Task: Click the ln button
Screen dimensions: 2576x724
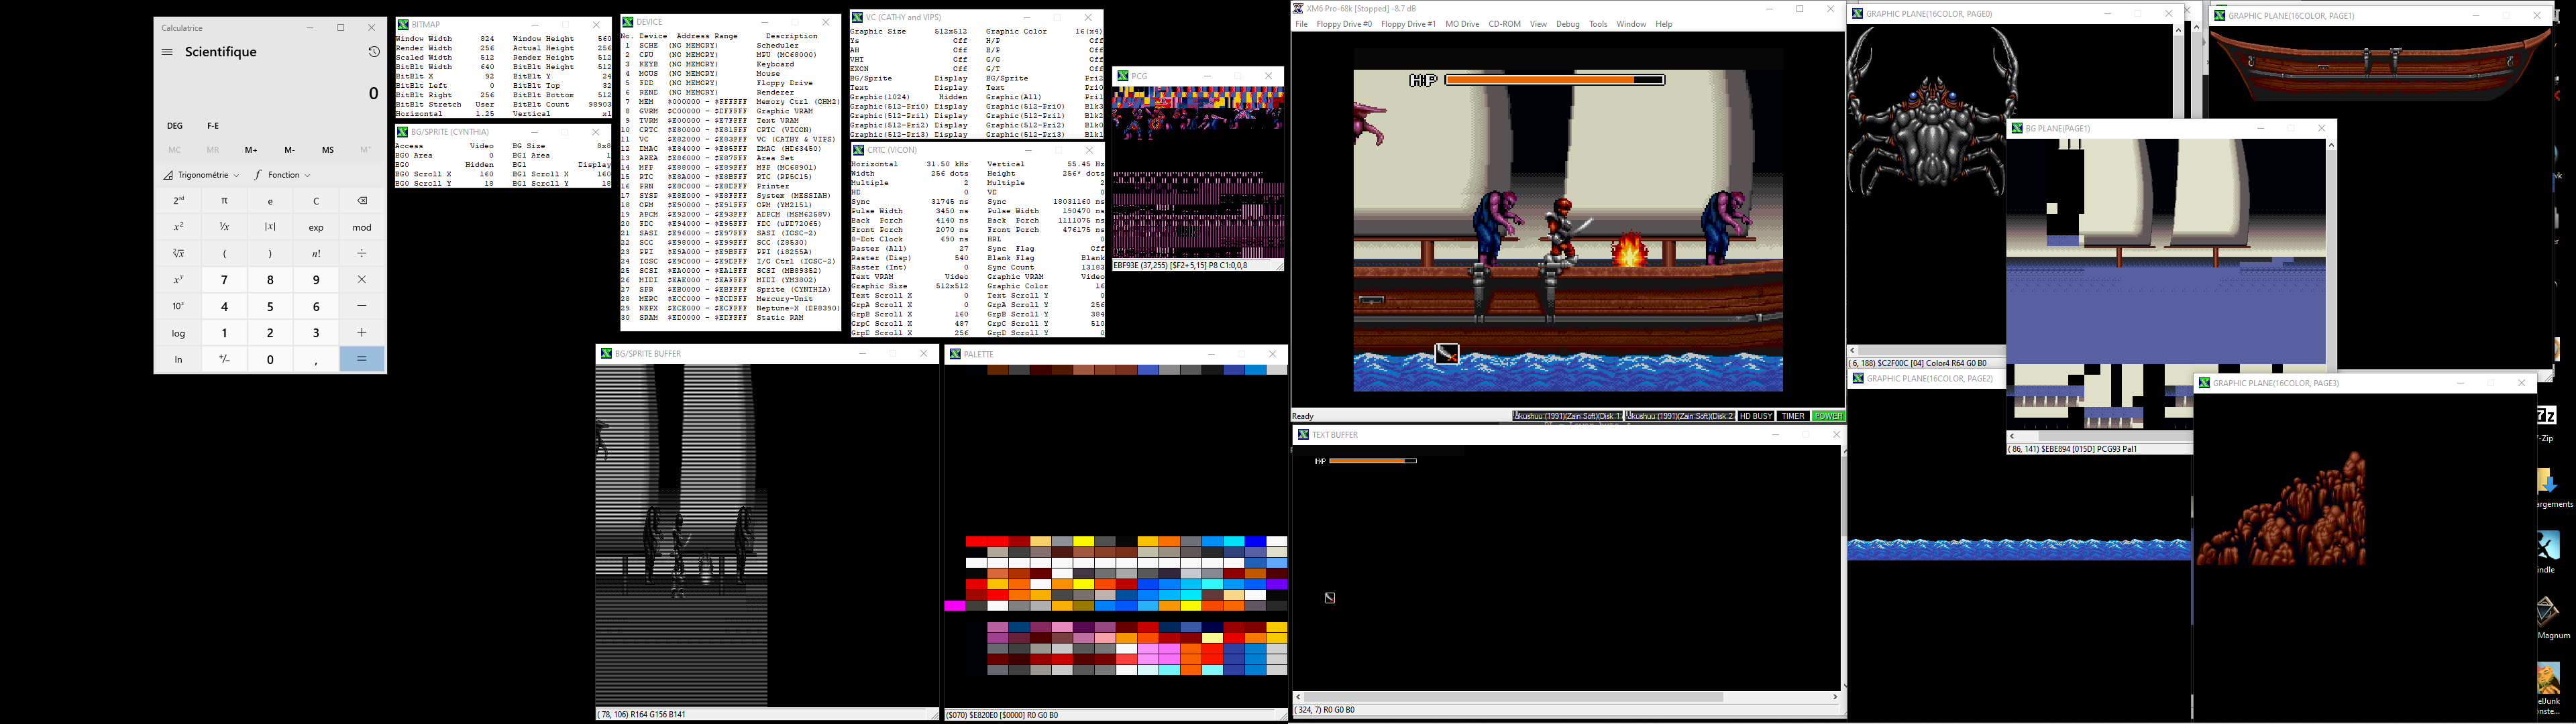Action: [x=178, y=359]
